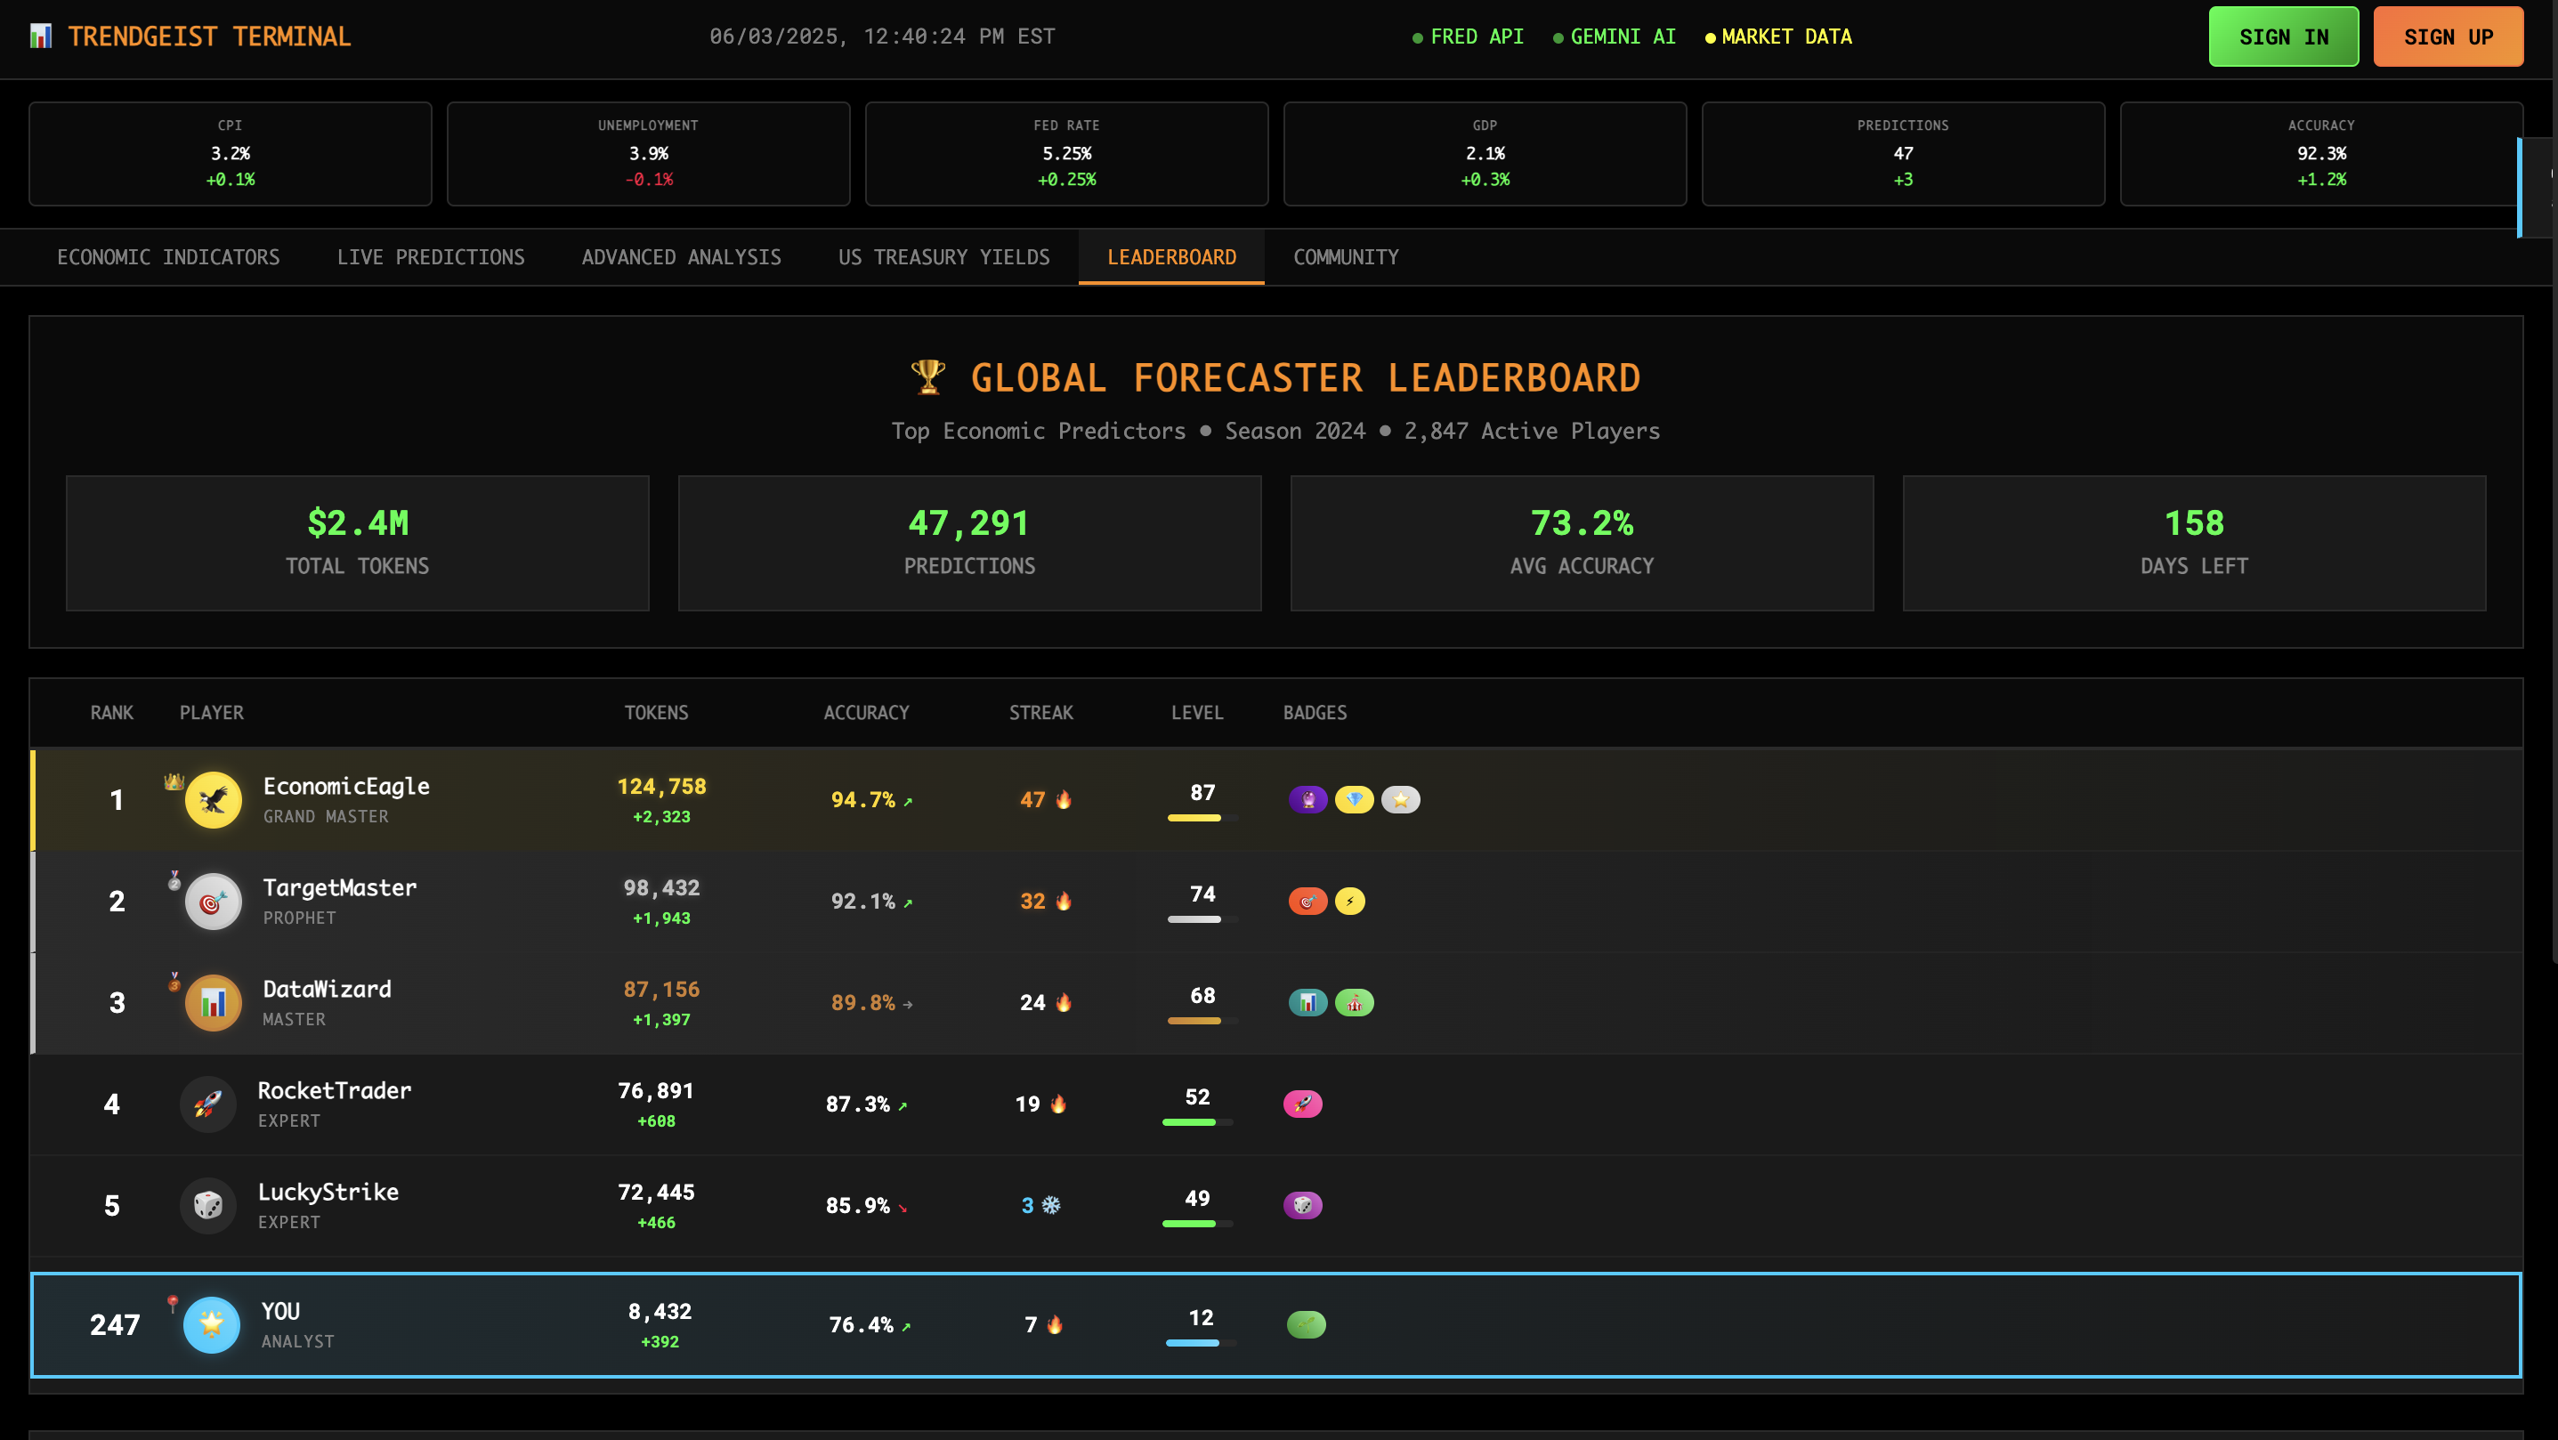Click the pin icon beside rank 247
This screenshot has width=2558, height=1440.
173,1303
